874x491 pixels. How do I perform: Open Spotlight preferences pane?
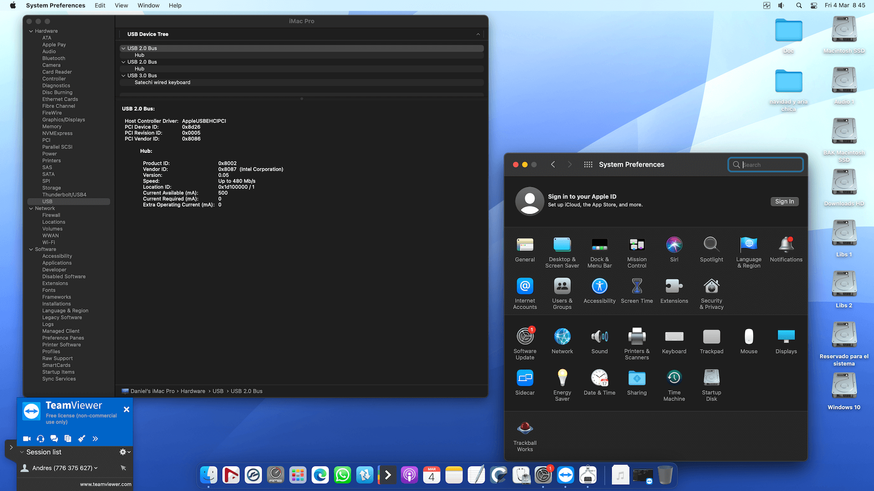click(711, 249)
